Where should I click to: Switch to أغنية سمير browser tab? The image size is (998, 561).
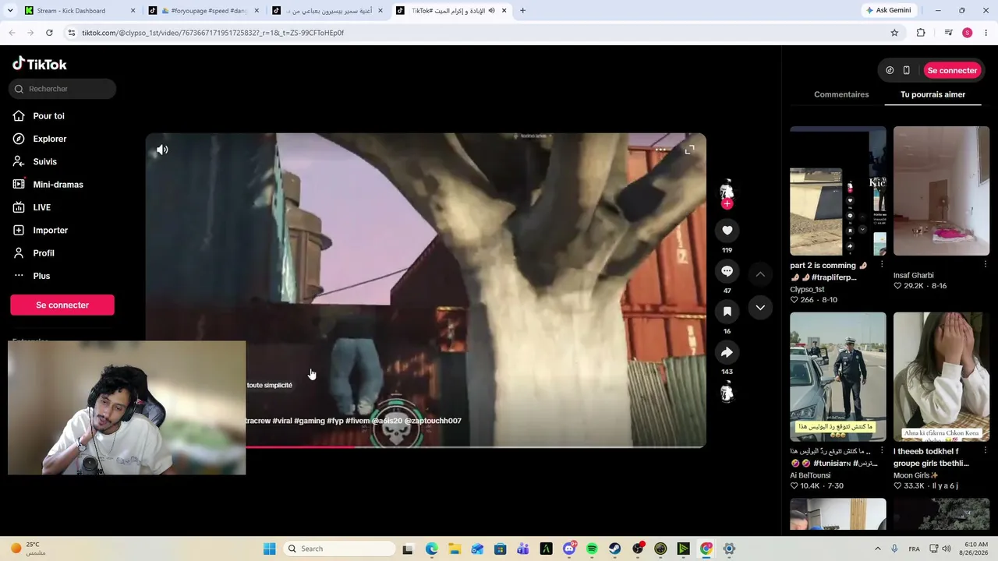327,11
